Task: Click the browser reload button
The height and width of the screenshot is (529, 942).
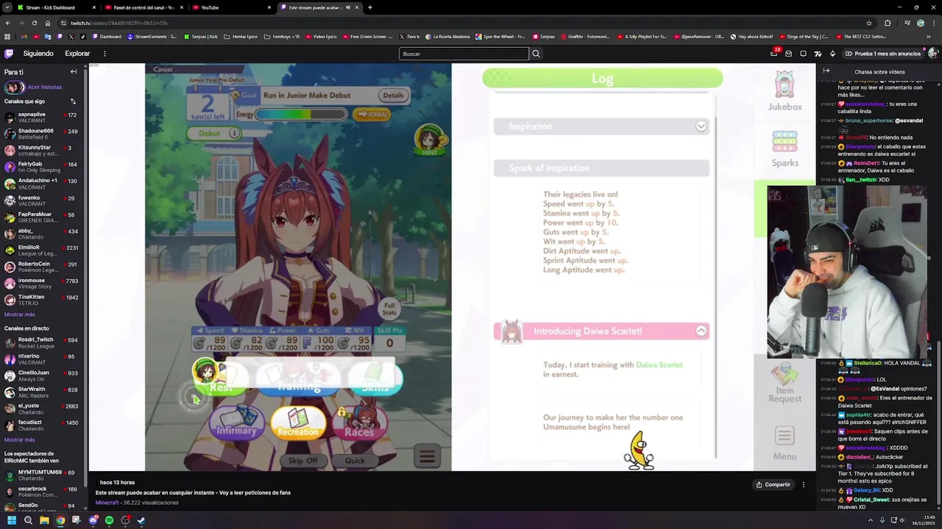Action: pos(35,23)
